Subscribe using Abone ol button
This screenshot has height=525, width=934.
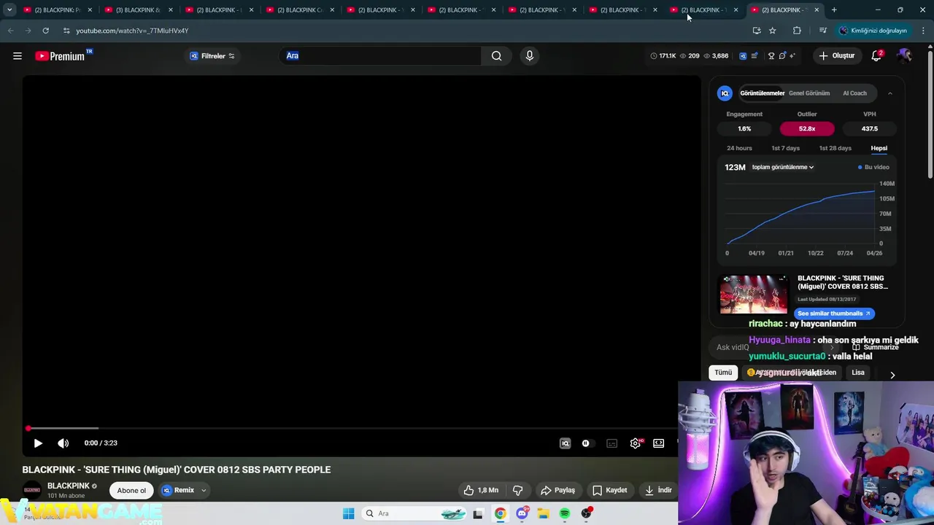[x=131, y=490]
